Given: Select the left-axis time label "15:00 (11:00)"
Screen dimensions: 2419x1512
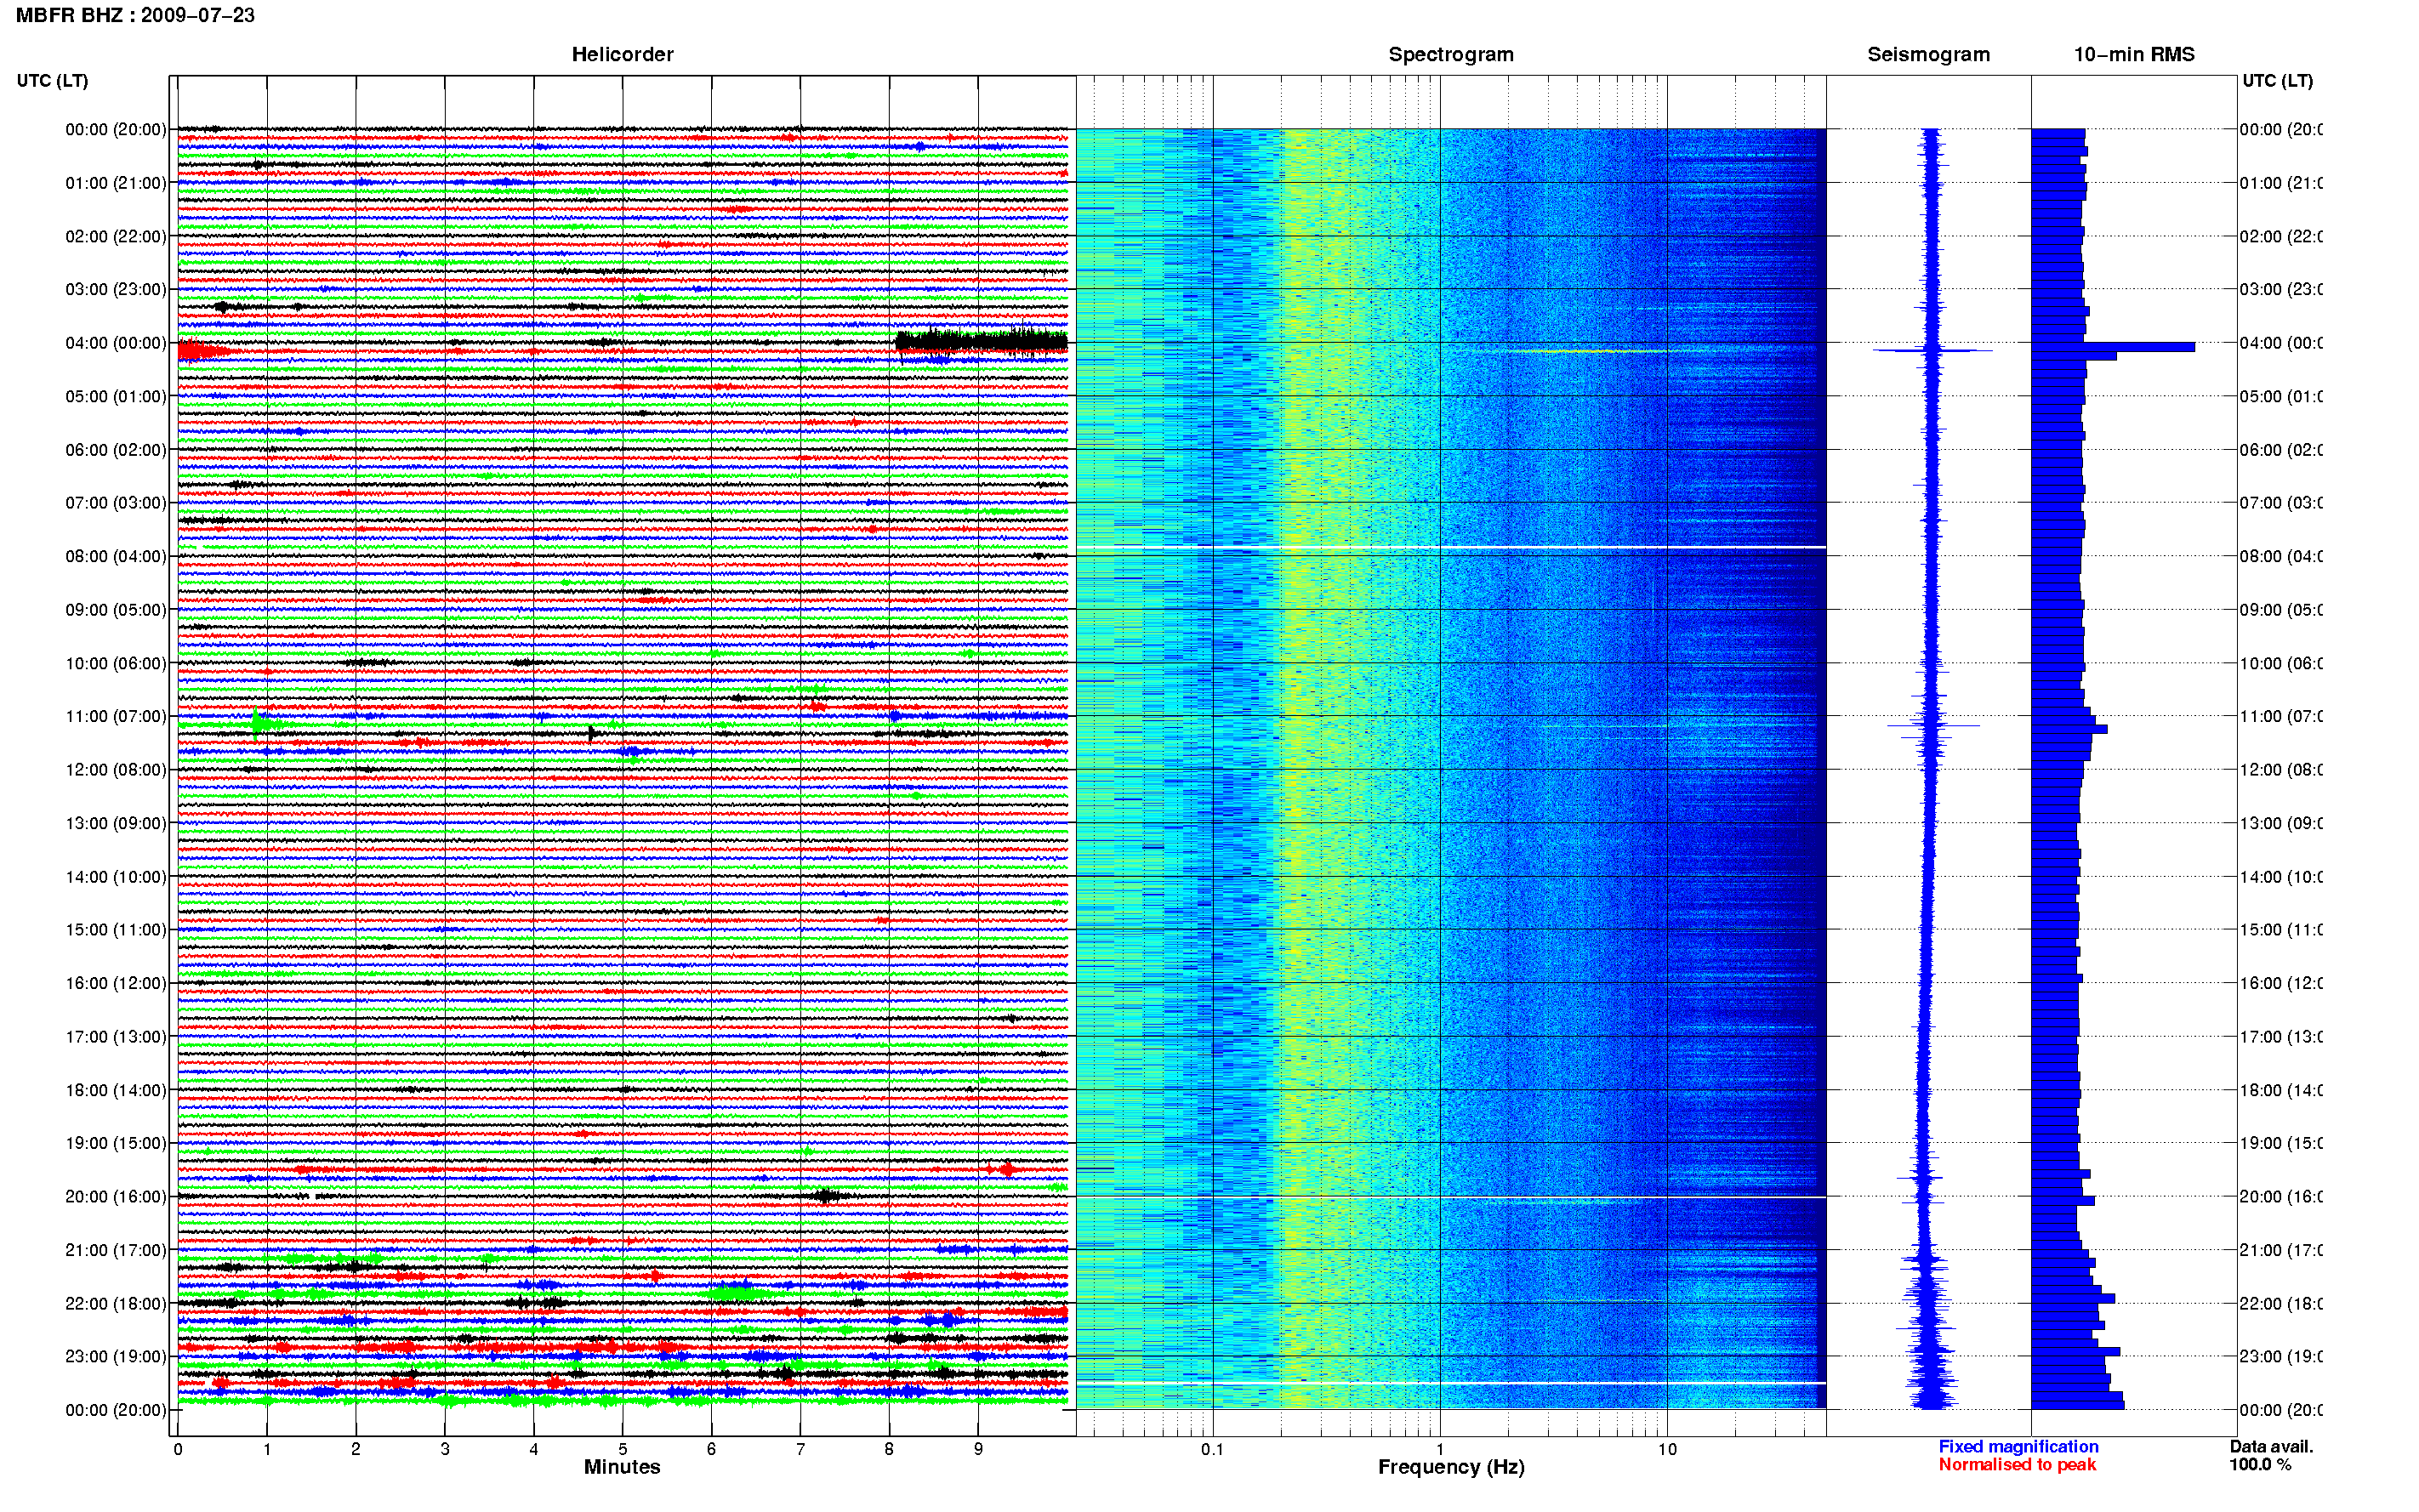Looking at the screenshot, I should [x=116, y=930].
